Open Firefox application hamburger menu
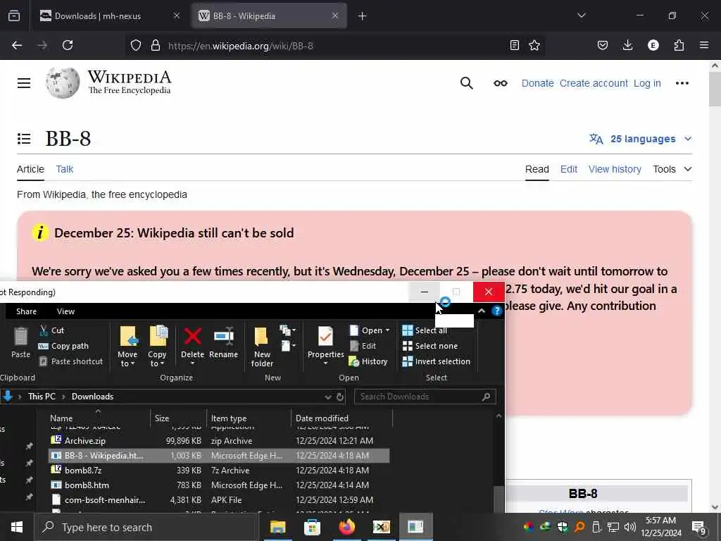This screenshot has width=721, height=541. (x=704, y=45)
